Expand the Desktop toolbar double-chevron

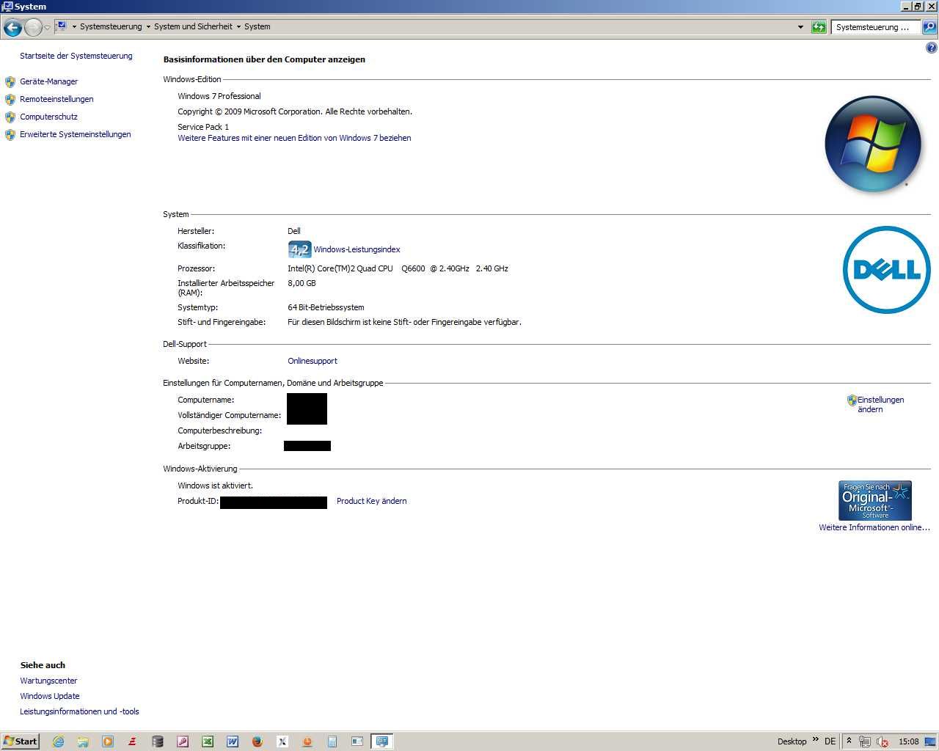click(815, 739)
